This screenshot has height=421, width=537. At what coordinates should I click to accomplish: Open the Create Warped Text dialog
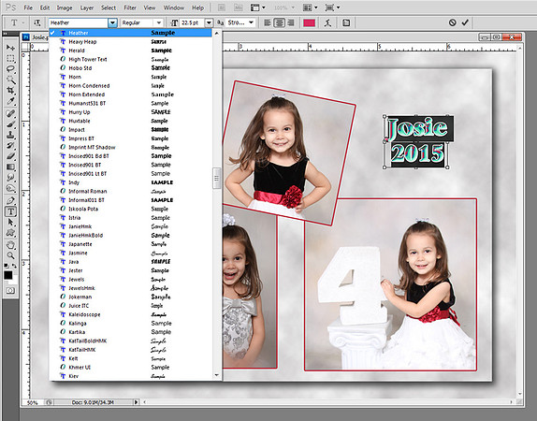click(x=327, y=22)
